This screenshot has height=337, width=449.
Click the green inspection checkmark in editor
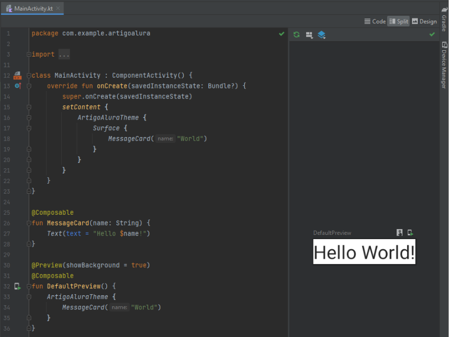point(281,34)
